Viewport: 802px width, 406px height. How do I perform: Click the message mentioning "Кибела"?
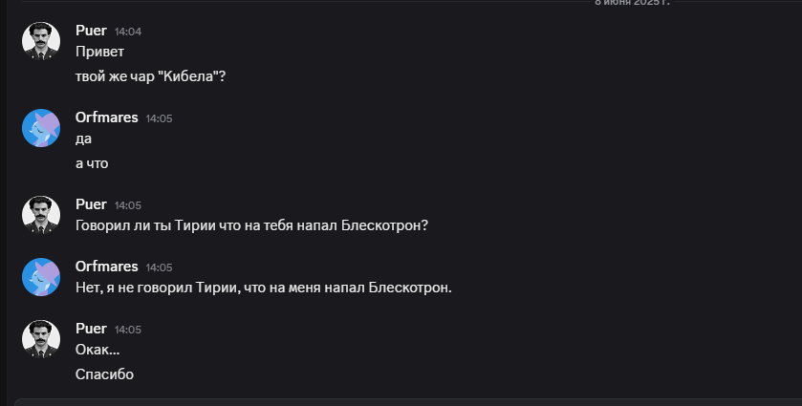(x=150, y=76)
